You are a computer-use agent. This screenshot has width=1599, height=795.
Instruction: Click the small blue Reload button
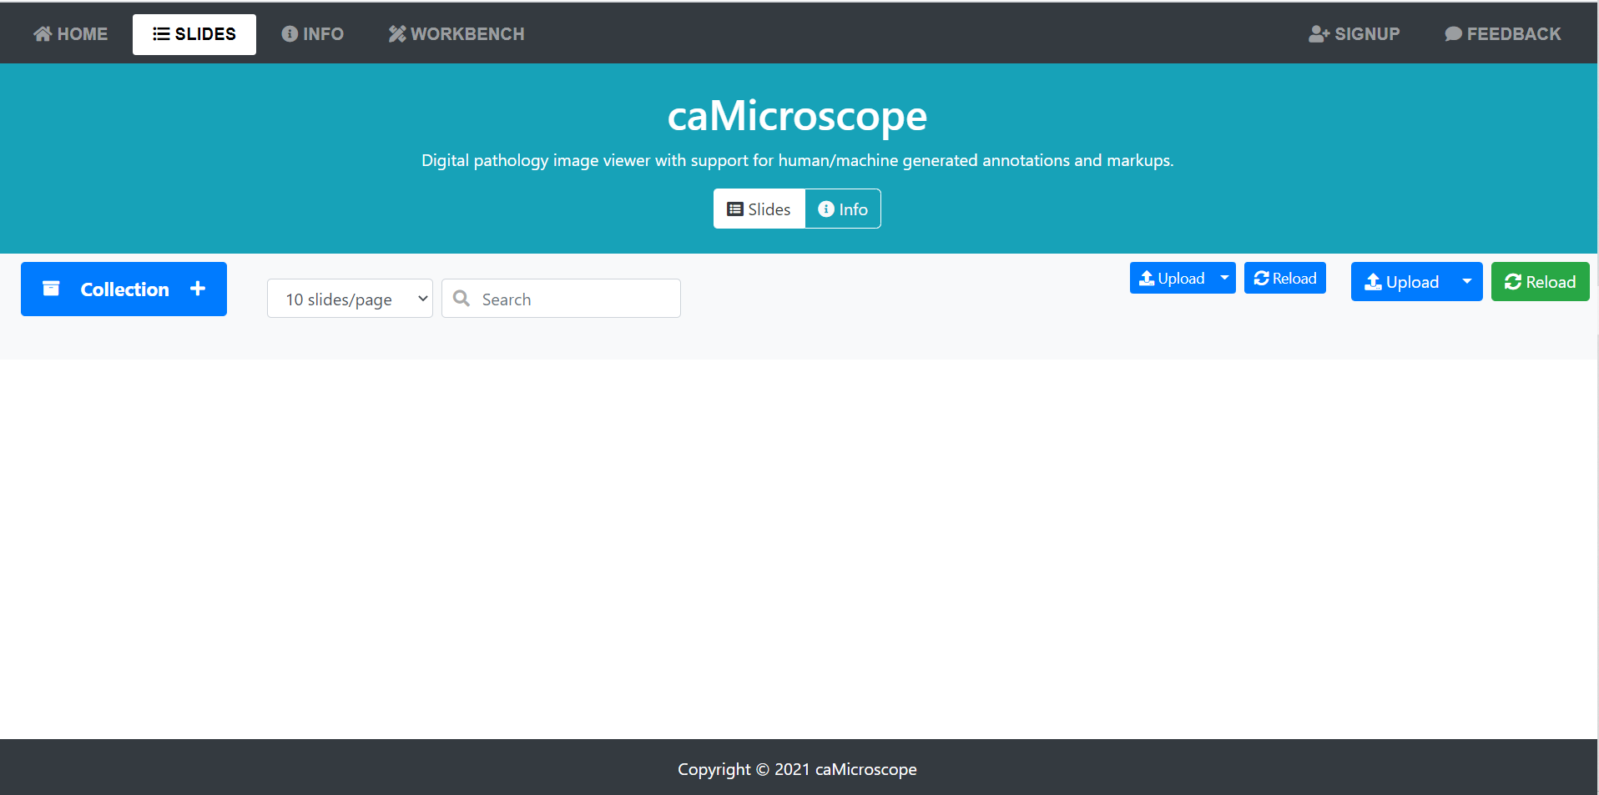[x=1285, y=278]
